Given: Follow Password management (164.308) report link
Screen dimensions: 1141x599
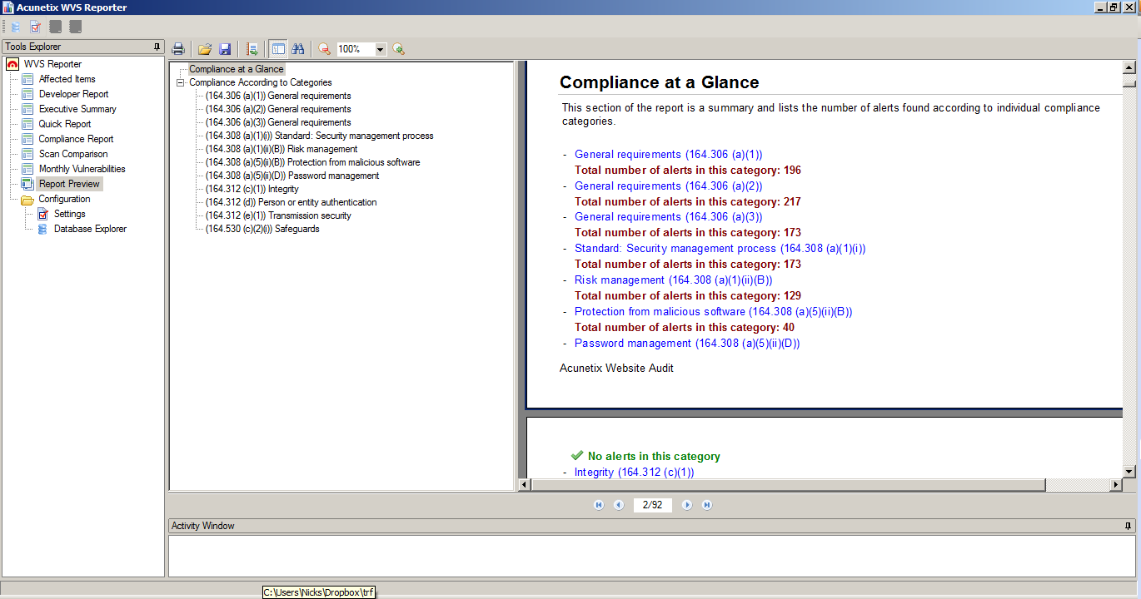Looking at the screenshot, I should point(687,344).
